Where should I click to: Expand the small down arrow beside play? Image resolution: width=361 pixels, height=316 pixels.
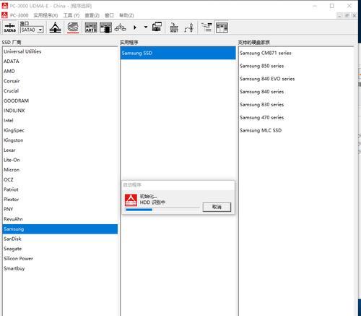click(146, 27)
